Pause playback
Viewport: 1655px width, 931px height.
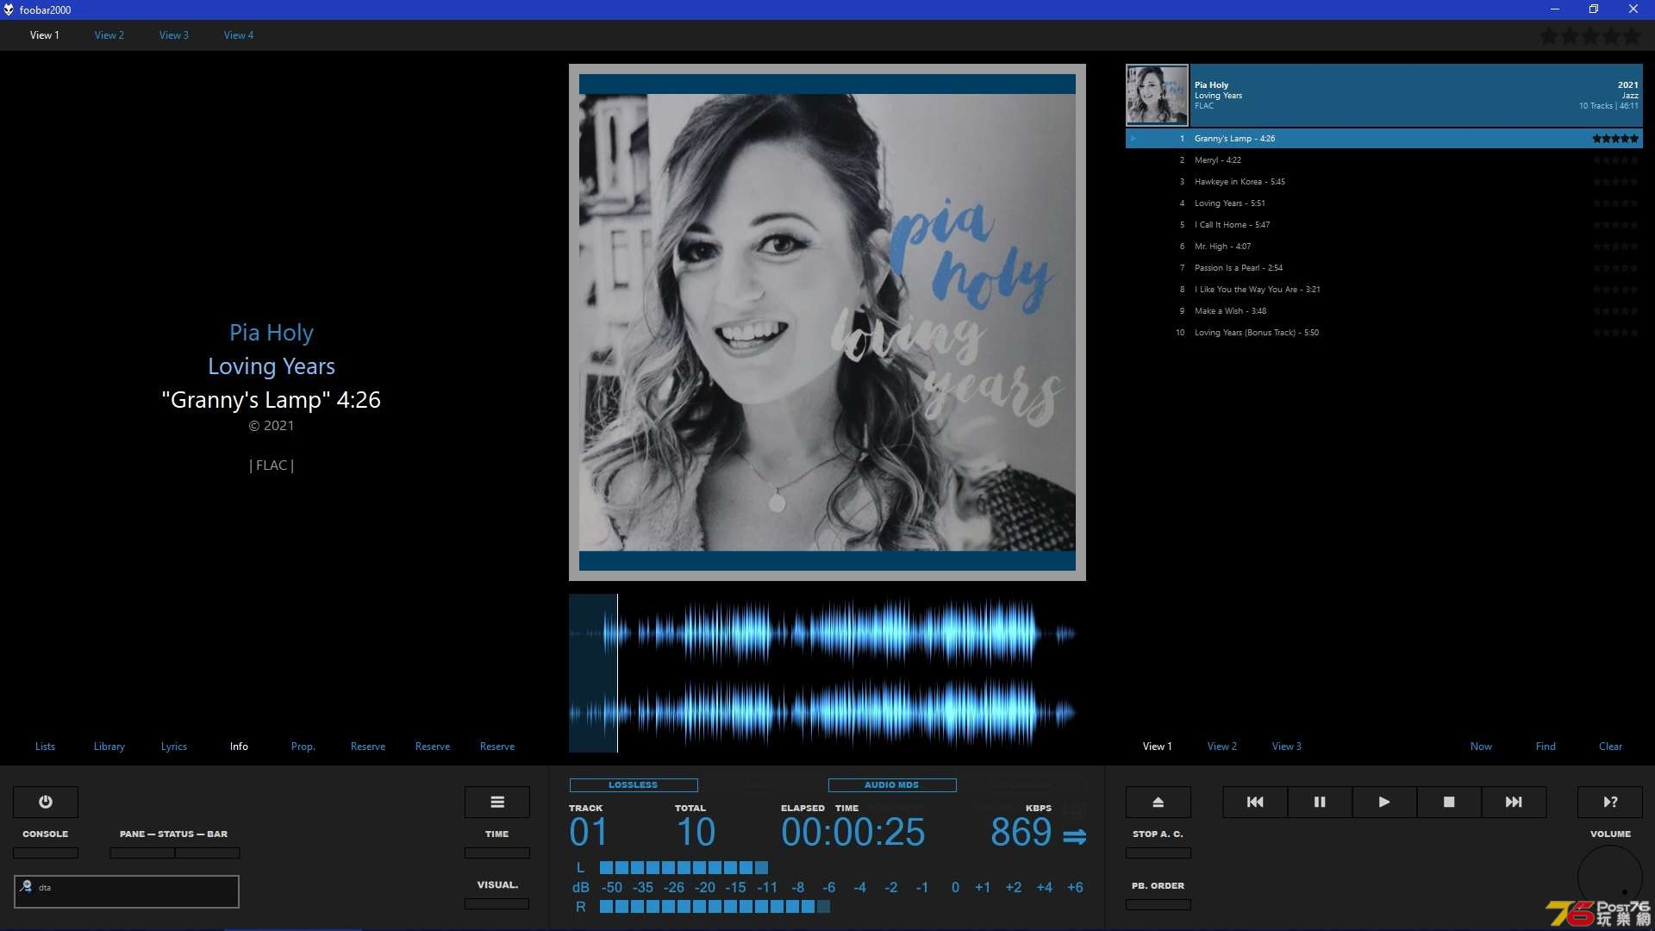point(1320,802)
